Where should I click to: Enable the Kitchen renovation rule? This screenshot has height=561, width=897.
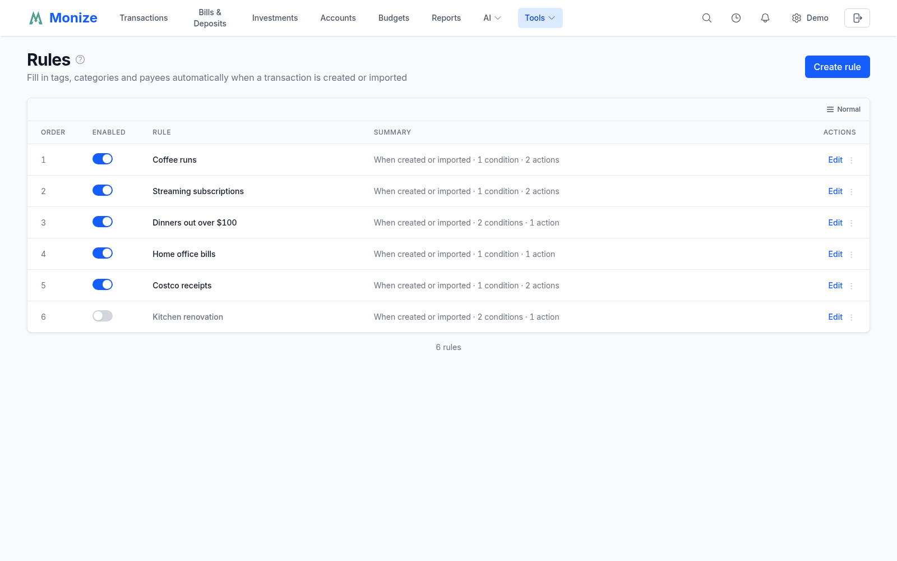(x=103, y=316)
